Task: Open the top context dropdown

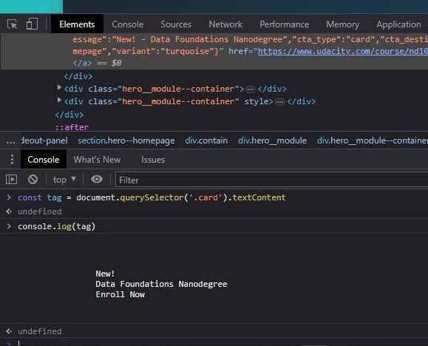Action: [64, 180]
